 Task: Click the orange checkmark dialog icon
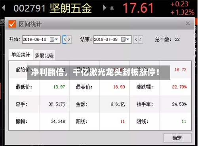pyautogui.click(x=12, y=24)
